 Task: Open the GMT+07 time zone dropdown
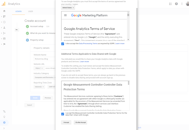[x=51, y=87]
